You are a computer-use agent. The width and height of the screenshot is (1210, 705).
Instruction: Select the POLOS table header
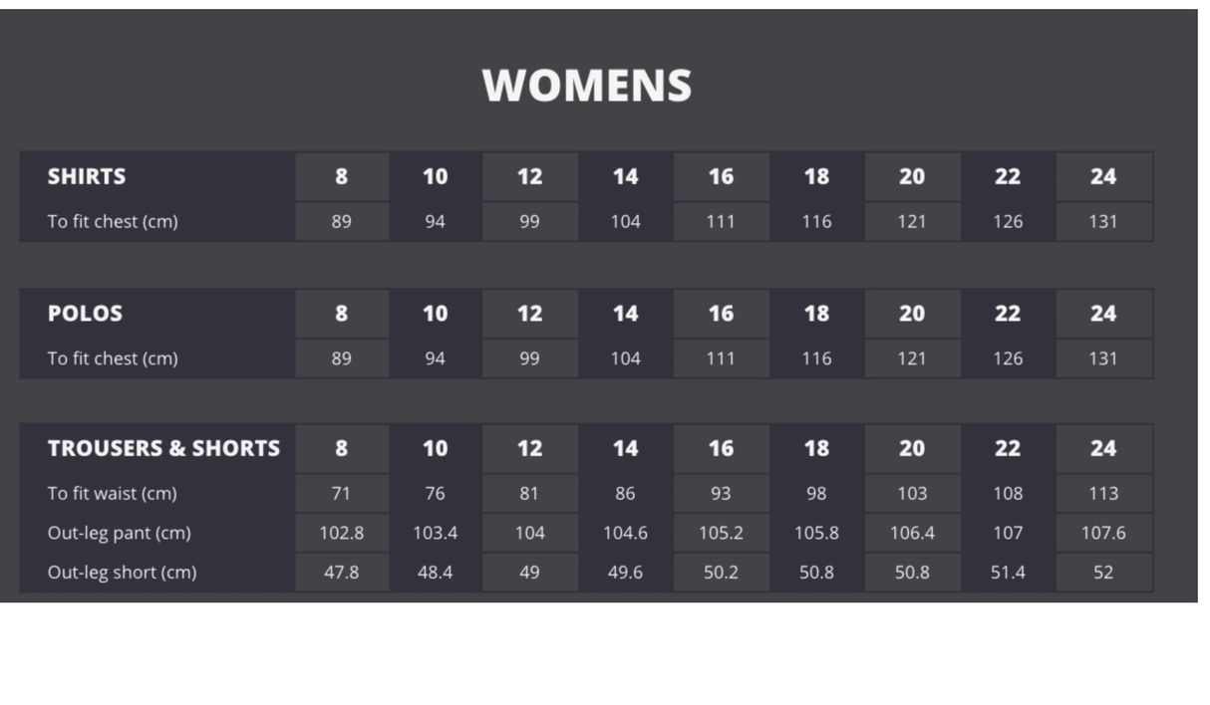[x=85, y=314]
